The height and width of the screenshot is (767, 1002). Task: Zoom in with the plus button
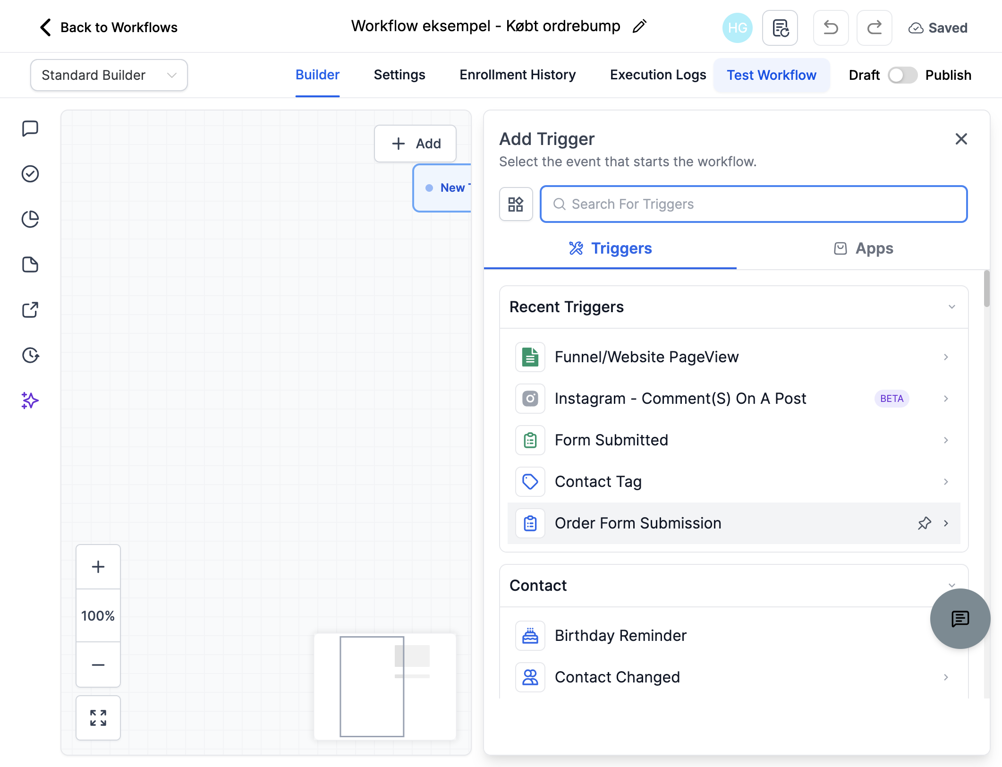pos(98,567)
